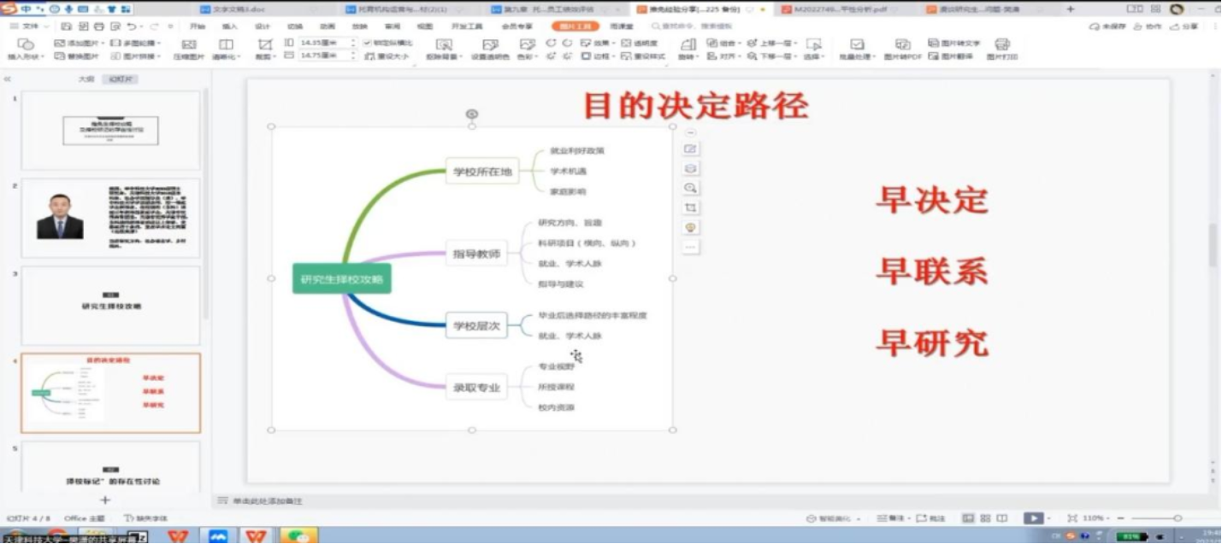Click the undo arrow in the quick access toolbar

(131, 26)
